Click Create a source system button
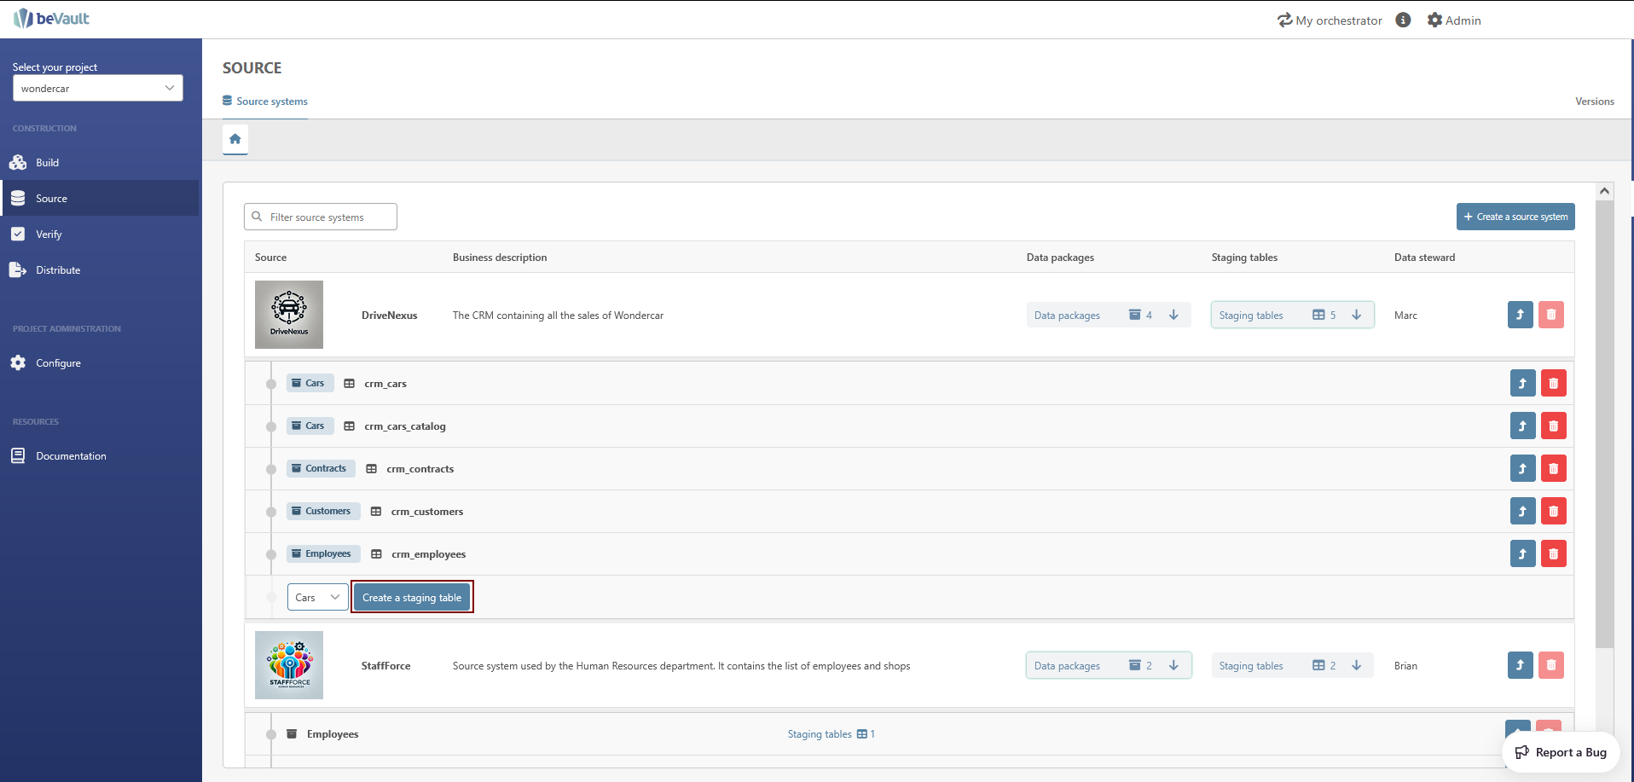This screenshot has height=782, width=1634. (x=1515, y=217)
